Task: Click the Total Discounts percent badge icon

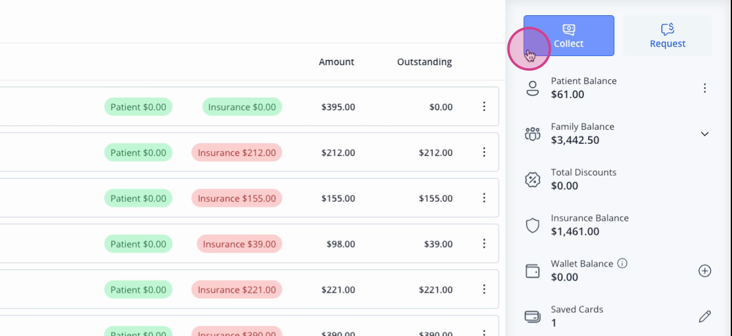Action: [533, 180]
